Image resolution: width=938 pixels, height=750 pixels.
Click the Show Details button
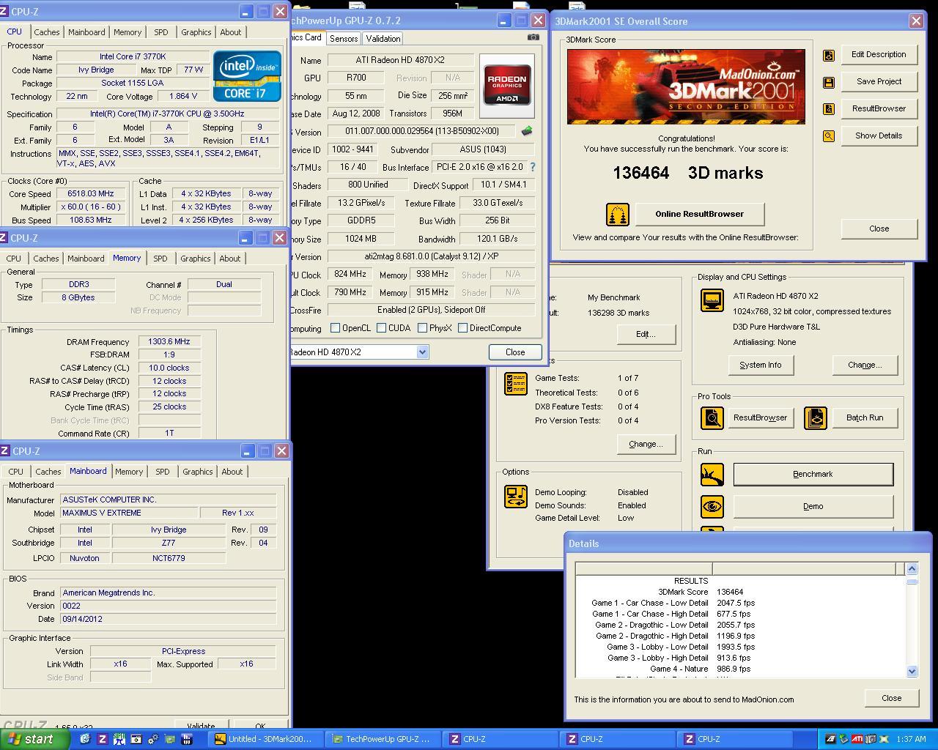879,136
